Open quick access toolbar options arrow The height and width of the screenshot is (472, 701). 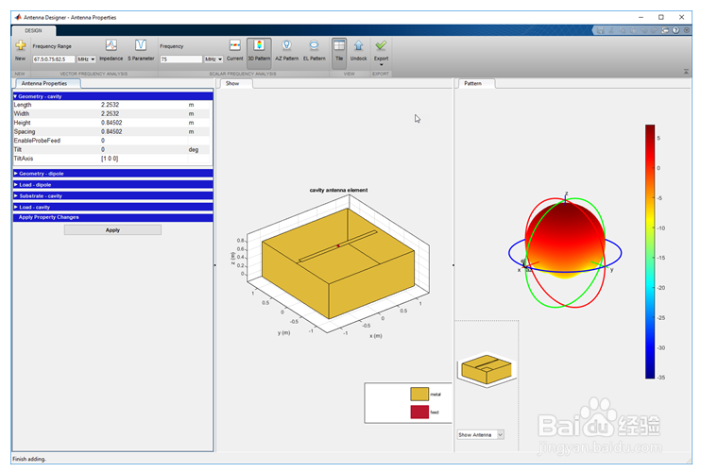point(687,30)
